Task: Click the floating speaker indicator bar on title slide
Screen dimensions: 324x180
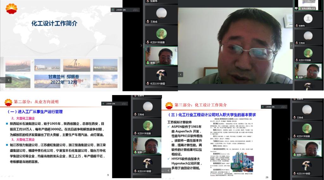Action: (125, 10)
